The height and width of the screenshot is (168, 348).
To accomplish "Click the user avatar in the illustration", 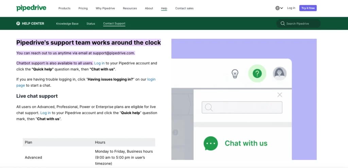I will [279, 73].
